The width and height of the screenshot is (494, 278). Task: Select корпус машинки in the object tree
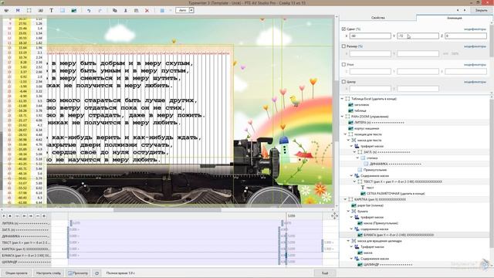(367, 128)
